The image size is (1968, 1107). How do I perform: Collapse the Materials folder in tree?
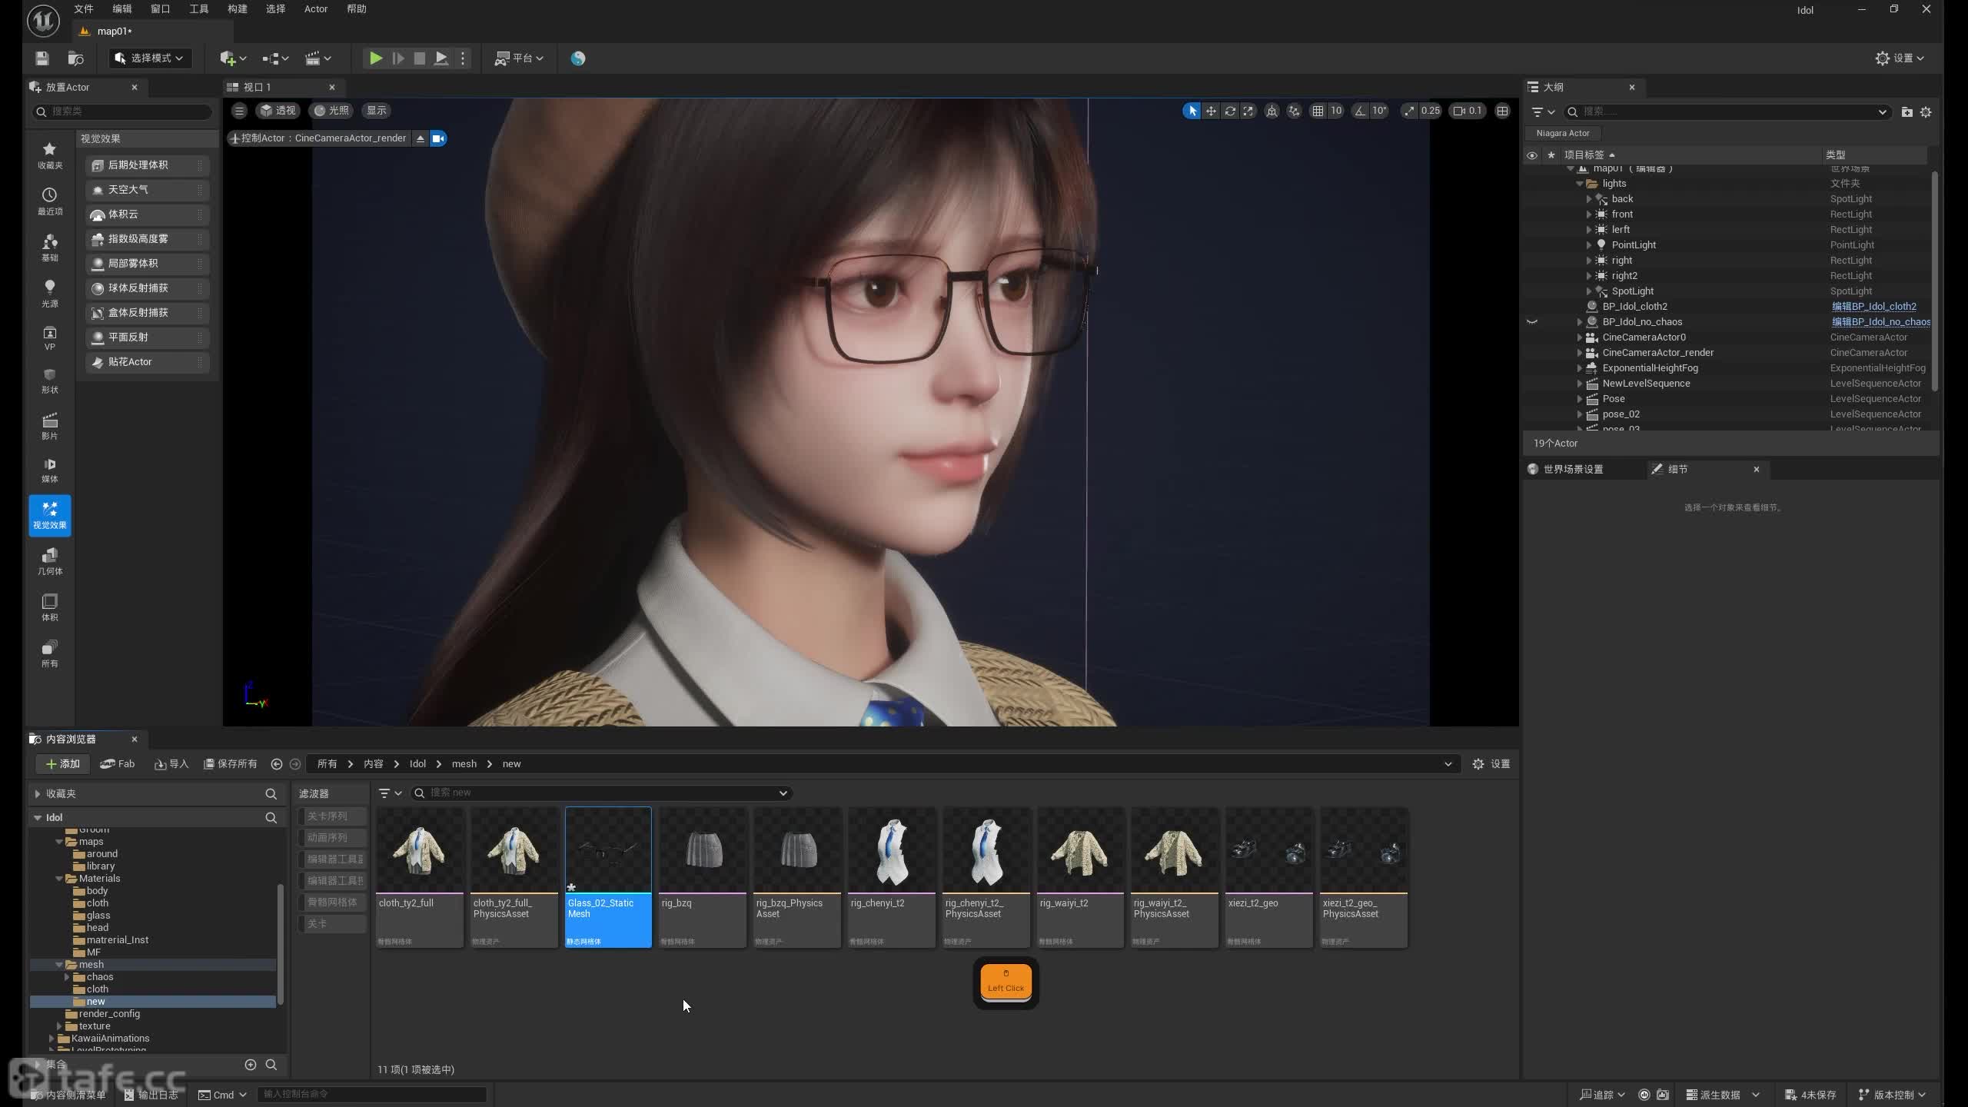click(x=59, y=879)
